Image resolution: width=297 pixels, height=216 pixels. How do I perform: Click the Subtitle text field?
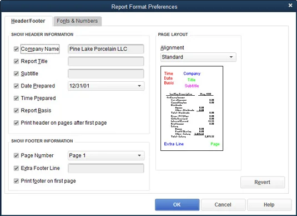tap(106, 73)
